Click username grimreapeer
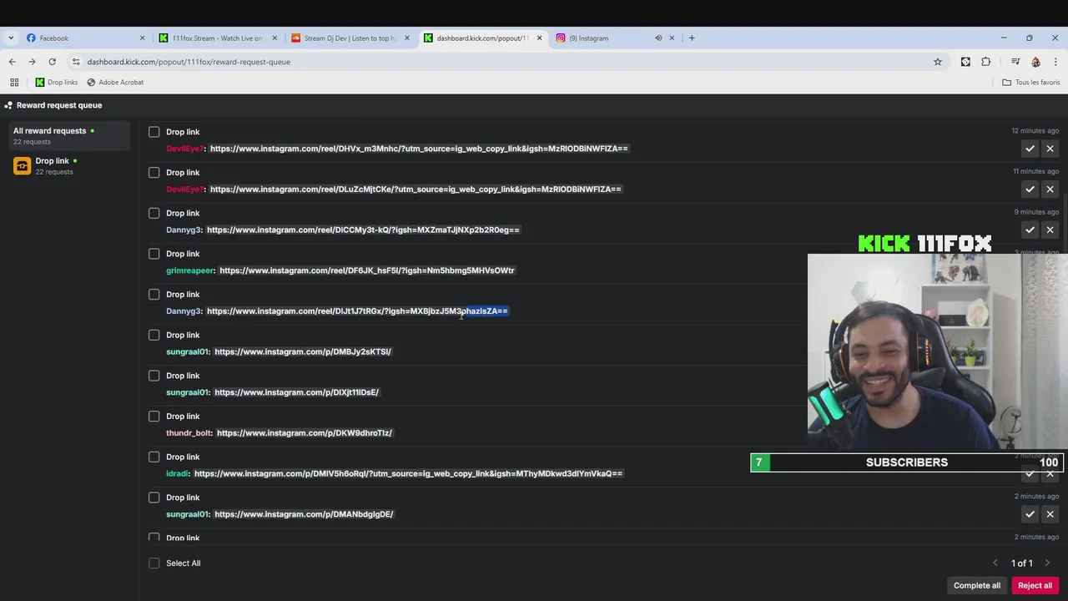The width and height of the screenshot is (1068, 601). (x=190, y=270)
